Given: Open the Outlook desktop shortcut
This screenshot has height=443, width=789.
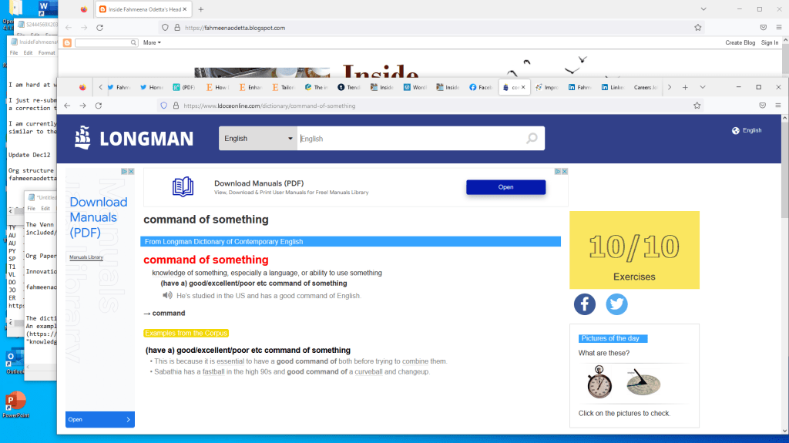Looking at the screenshot, I should pos(14,361).
